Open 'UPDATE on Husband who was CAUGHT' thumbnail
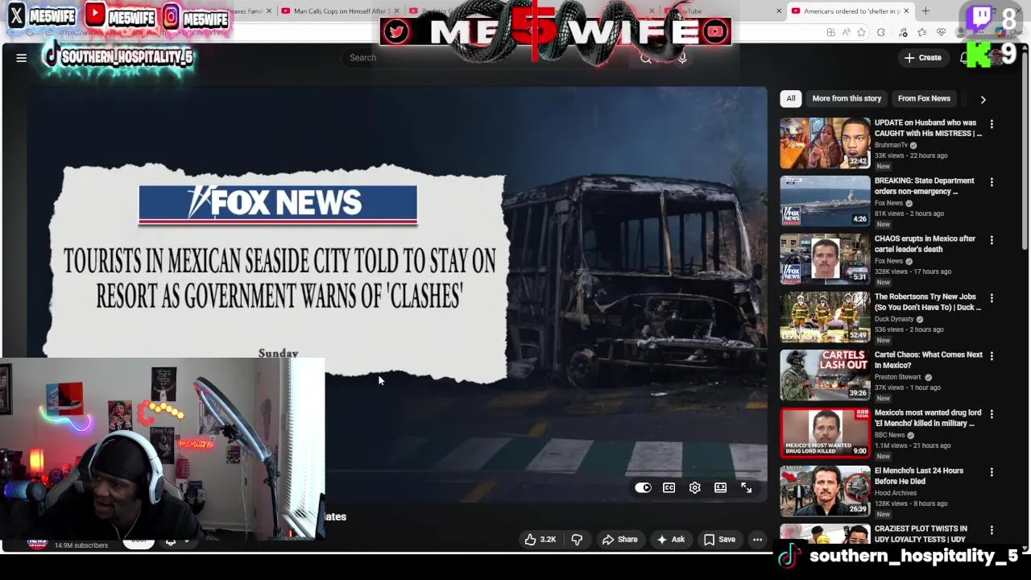 pyautogui.click(x=825, y=143)
